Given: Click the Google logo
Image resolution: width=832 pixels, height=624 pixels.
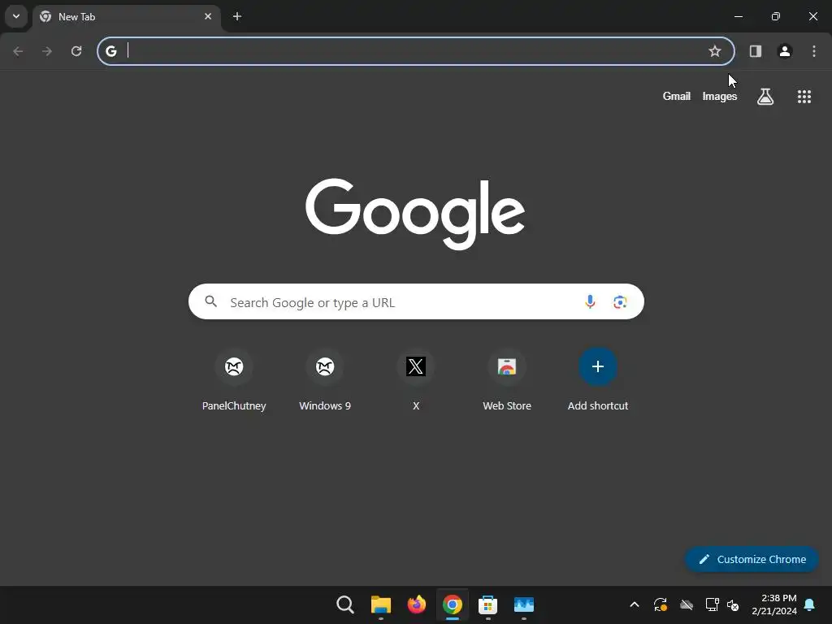Looking at the screenshot, I should click(x=415, y=214).
